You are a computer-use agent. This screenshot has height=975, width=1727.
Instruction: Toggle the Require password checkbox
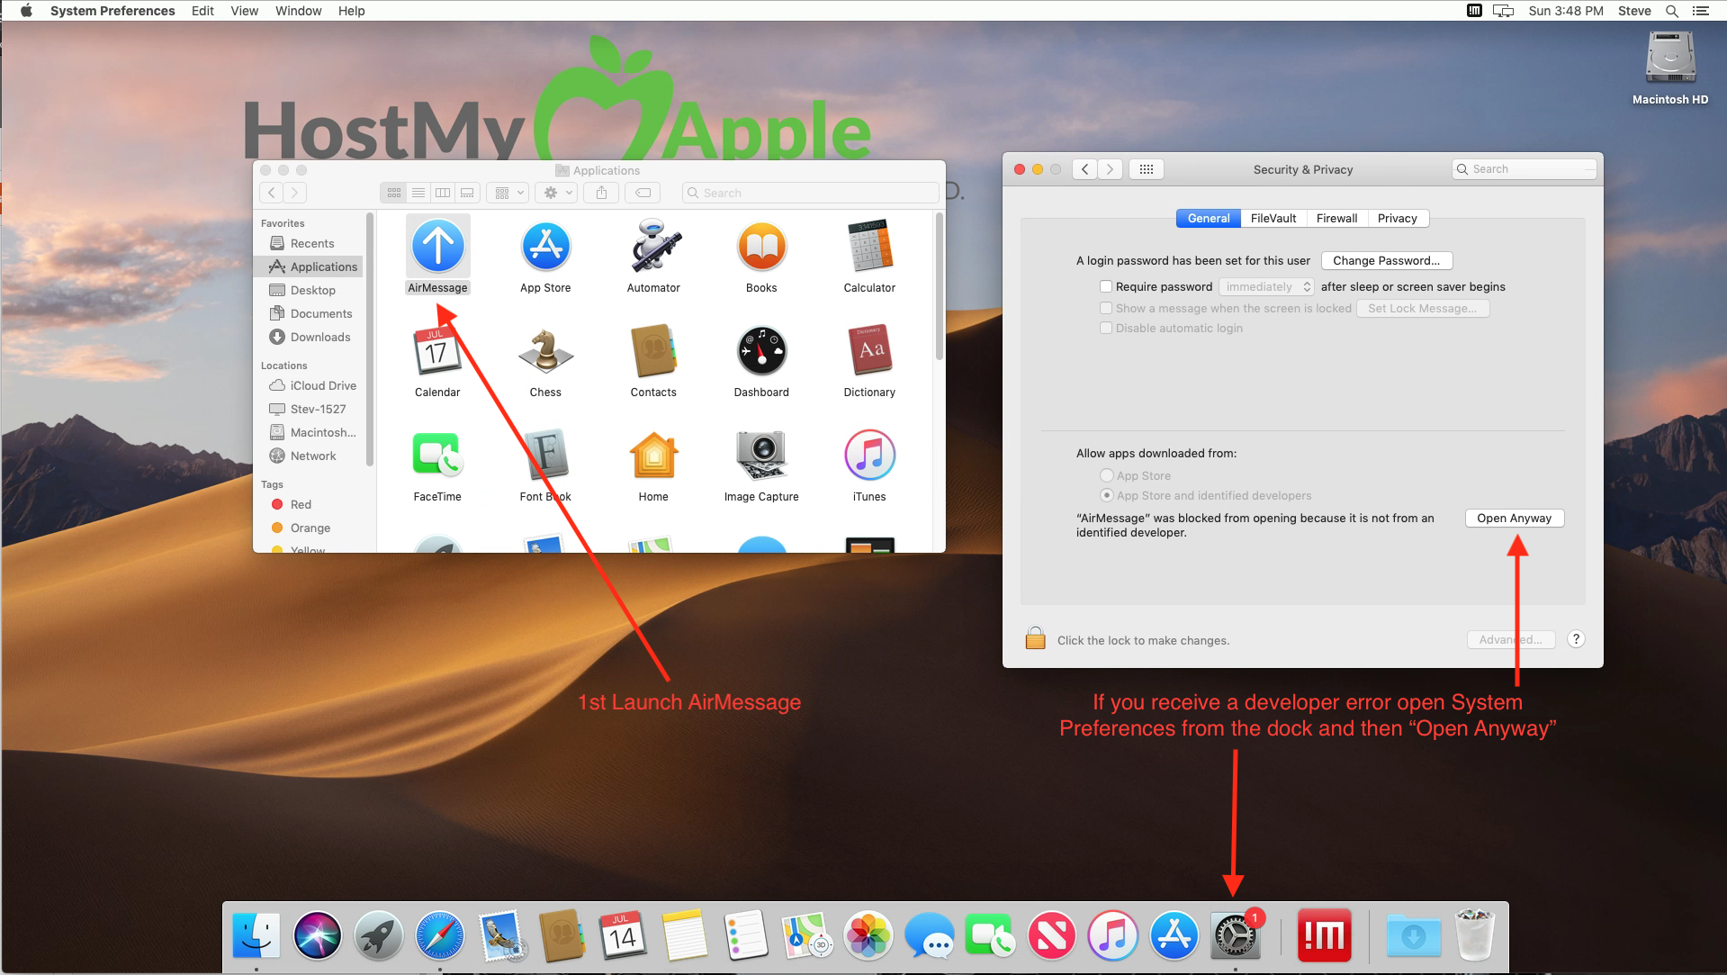(x=1106, y=286)
